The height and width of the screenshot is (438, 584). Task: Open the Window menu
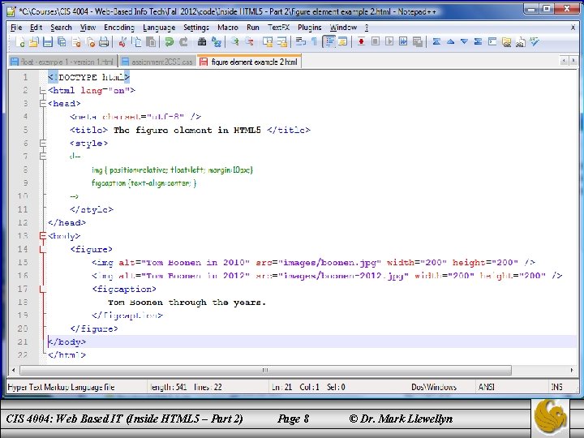point(343,28)
